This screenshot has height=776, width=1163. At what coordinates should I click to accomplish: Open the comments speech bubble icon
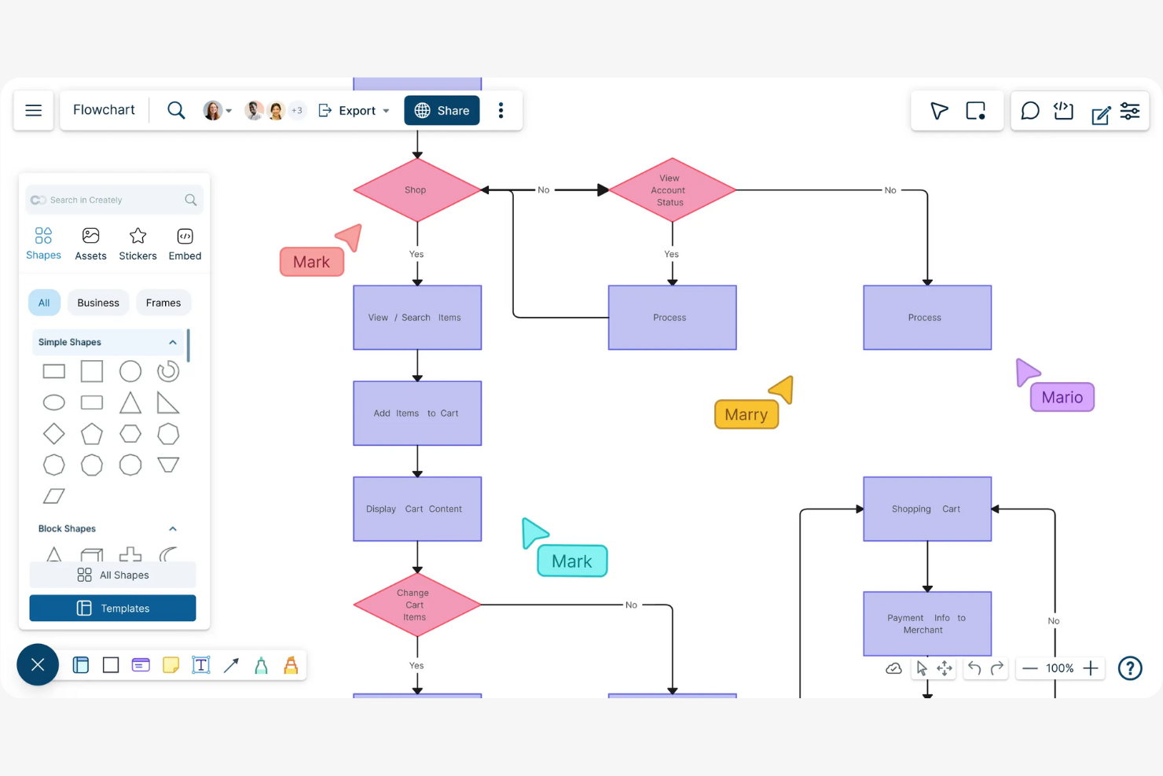tap(1029, 111)
